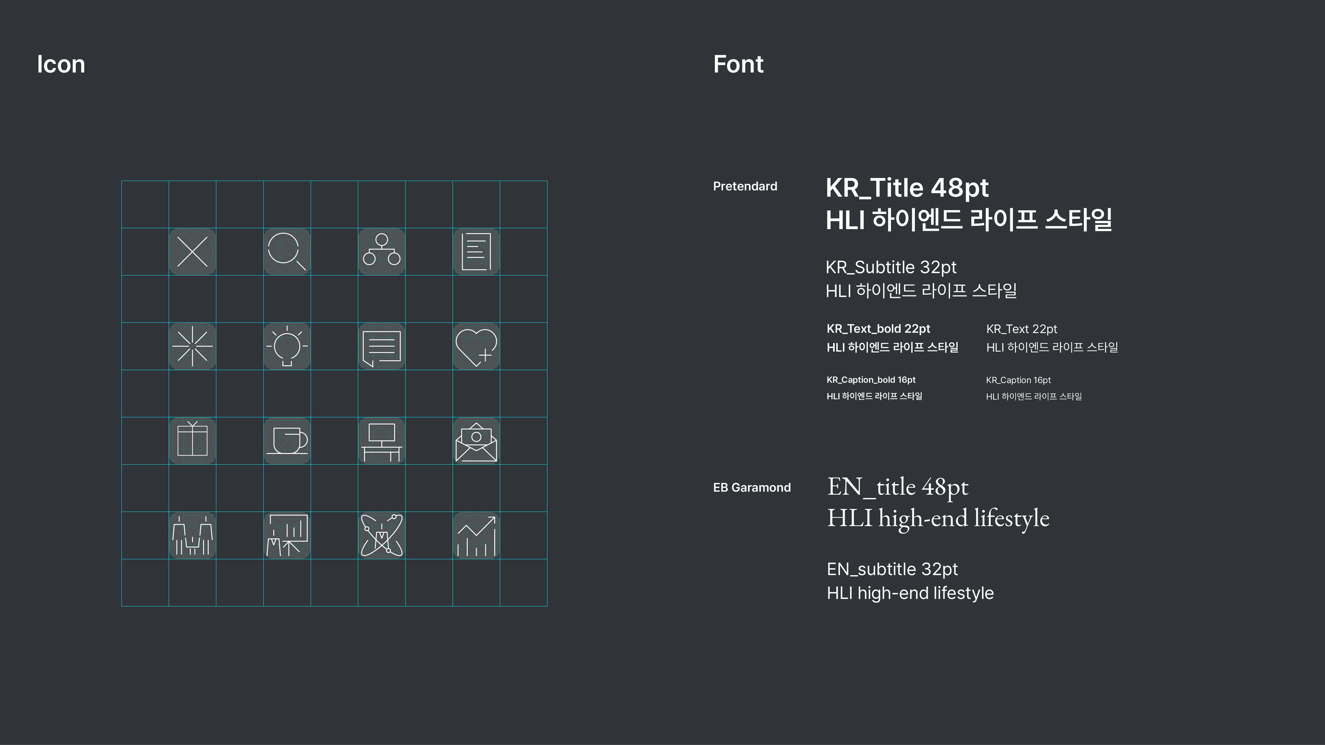Image resolution: width=1325 pixels, height=745 pixels.
Task: Click the X close icon
Action: coord(193,251)
